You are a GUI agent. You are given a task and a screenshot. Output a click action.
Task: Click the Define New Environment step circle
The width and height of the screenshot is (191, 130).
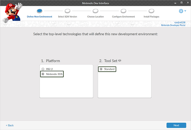click(x=40, y=11)
